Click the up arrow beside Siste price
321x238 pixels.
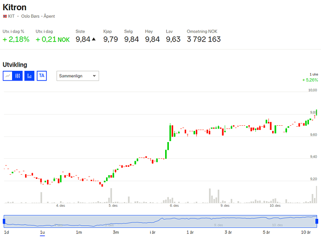(94, 39)
